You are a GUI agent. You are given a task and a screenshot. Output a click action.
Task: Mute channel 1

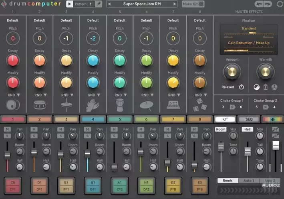(x=7, y=129)
